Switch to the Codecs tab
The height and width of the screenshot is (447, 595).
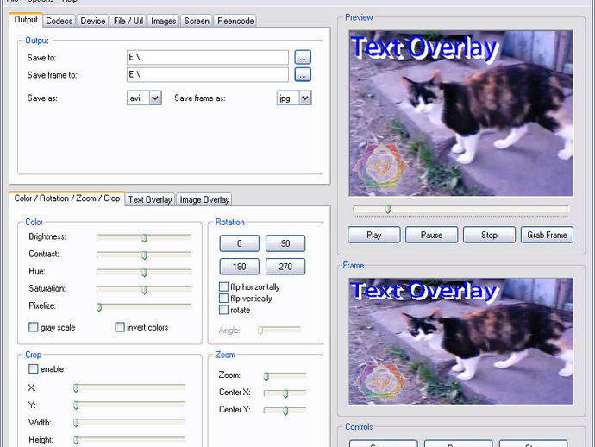tap(59, 21)
